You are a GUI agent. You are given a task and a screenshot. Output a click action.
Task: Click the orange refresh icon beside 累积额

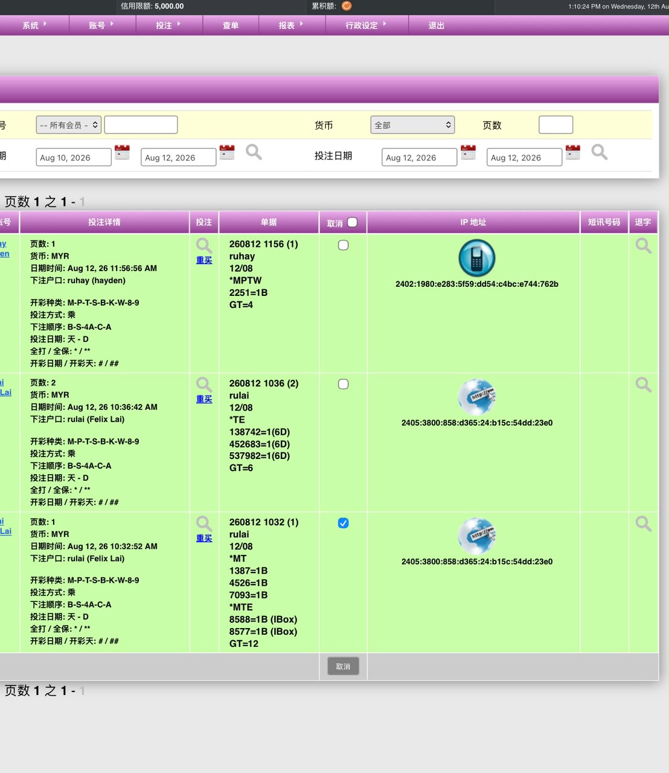(x=347, y=6)
